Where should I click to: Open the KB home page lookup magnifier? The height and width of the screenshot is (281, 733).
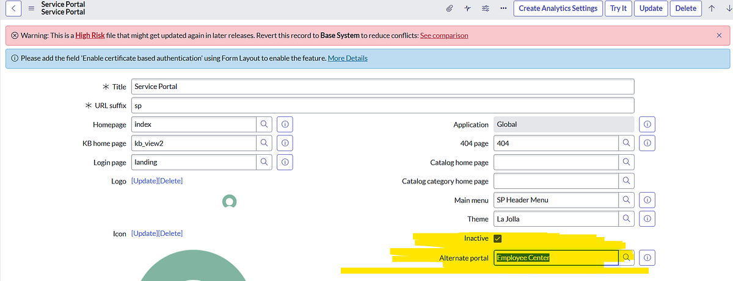[264, 143]
